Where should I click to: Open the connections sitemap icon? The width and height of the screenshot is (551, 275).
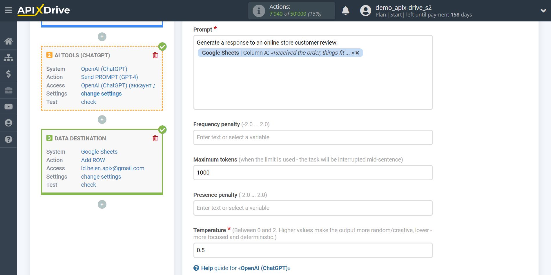[8, 58]
